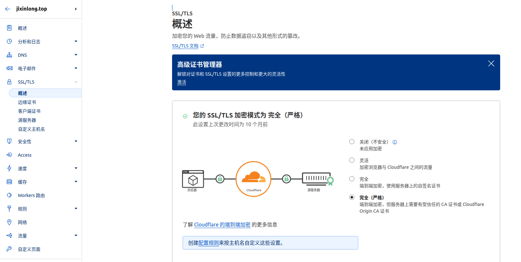521x262 pixels.
Task: Open the SSL/TLS 文档 link
Action: pyautogui.click(x=185, y=46)
